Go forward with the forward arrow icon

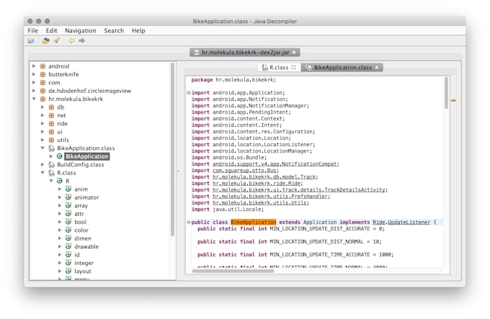(x=82, y=40)
